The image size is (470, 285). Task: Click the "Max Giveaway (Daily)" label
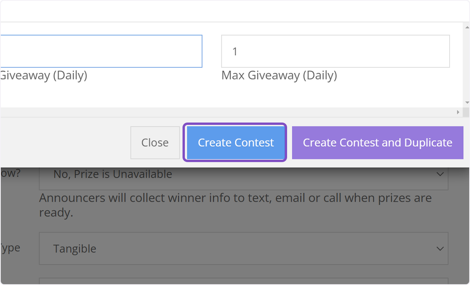tap(279, 75)
